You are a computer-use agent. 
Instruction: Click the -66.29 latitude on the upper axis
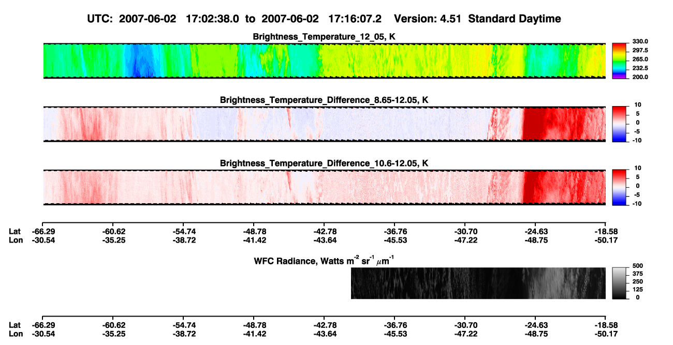[42, 232]
